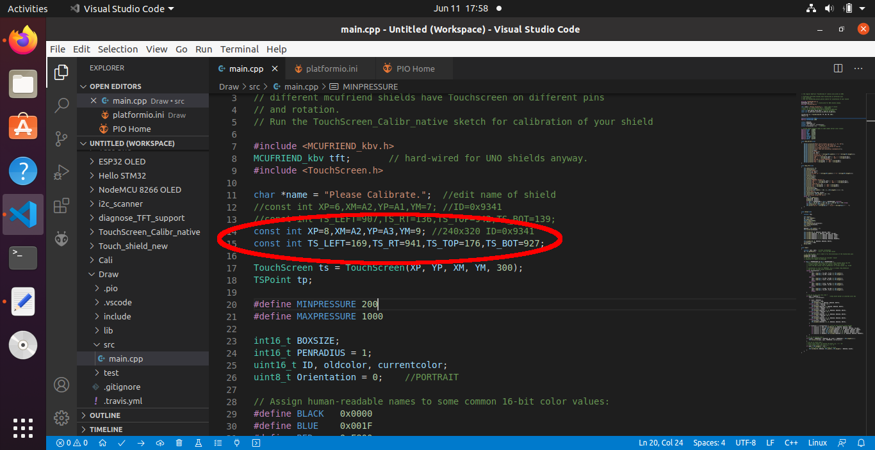
Task: Click the PlatformIO Home icon in status bar
Action: coord(102,443)
